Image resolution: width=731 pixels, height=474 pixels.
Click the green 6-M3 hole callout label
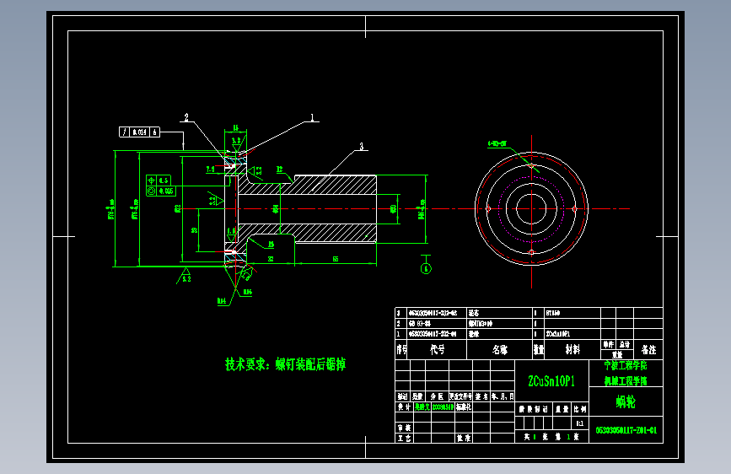497,143
